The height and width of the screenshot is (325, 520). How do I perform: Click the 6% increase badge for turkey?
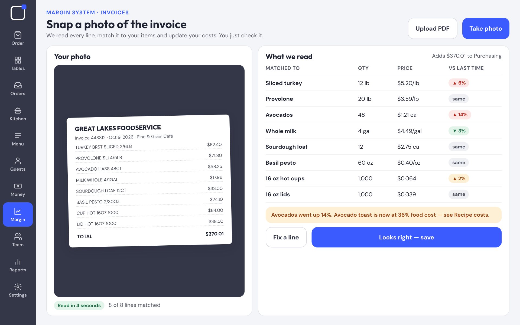click(x=459, y=83)
